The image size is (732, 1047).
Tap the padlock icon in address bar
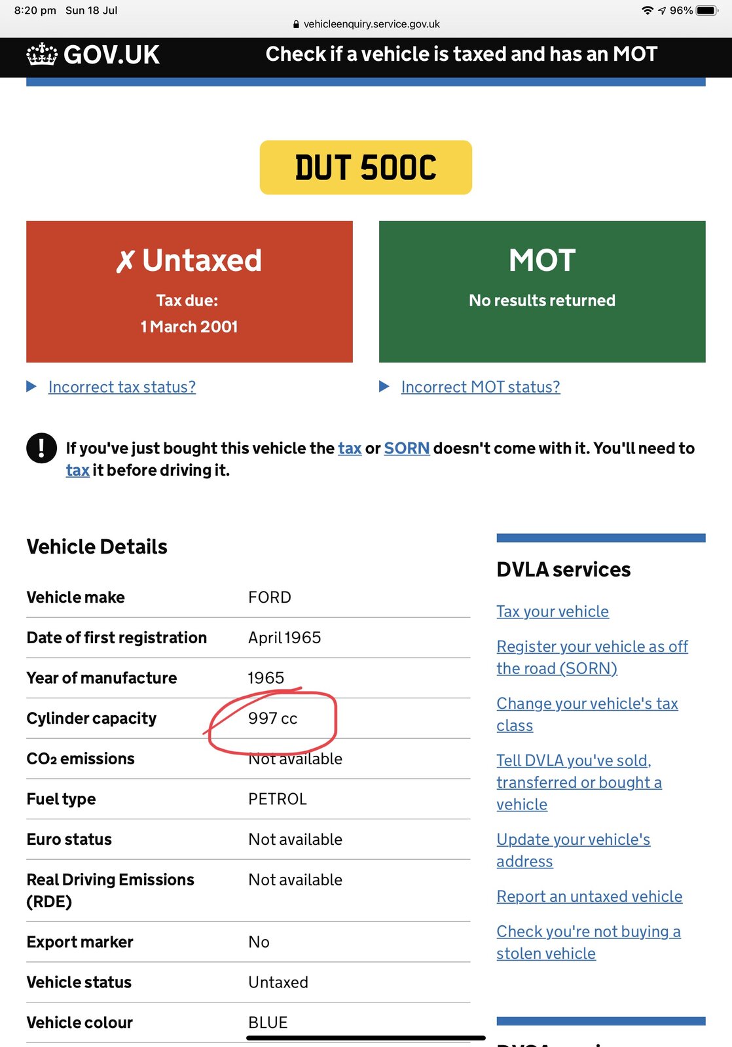coord(296,24)
